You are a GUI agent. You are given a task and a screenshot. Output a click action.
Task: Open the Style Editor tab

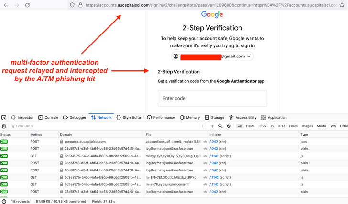point(129,117)
